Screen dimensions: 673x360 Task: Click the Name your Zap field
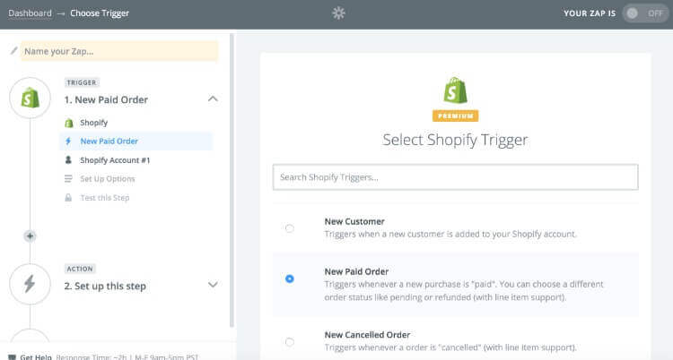(x=119, y=51)
